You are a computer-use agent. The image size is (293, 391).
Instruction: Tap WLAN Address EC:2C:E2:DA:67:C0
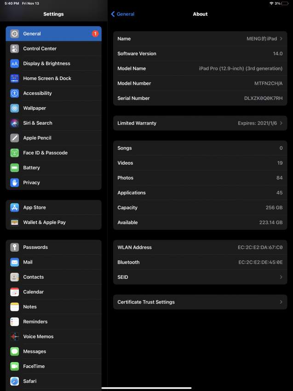pyautogui.click(x=260, y=247)
